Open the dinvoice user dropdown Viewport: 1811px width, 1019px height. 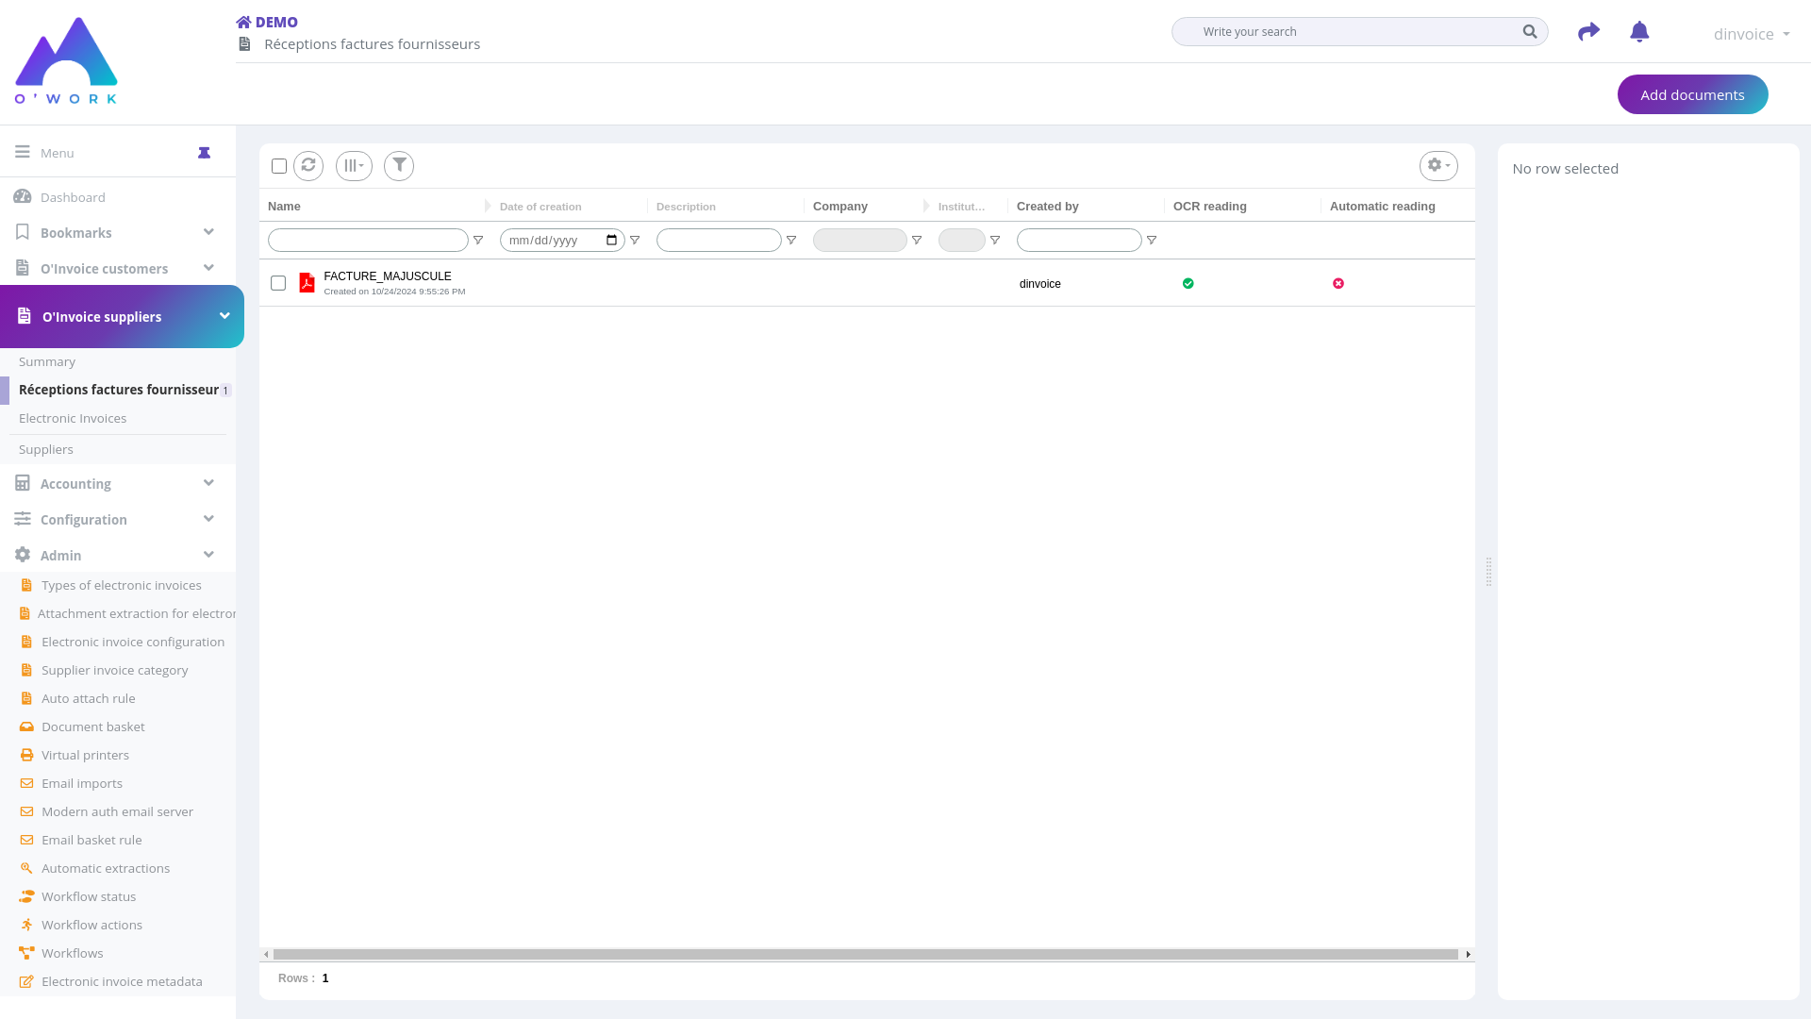pos(1751,34)
